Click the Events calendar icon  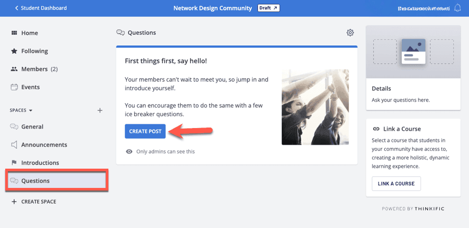[x=14, y=87]
